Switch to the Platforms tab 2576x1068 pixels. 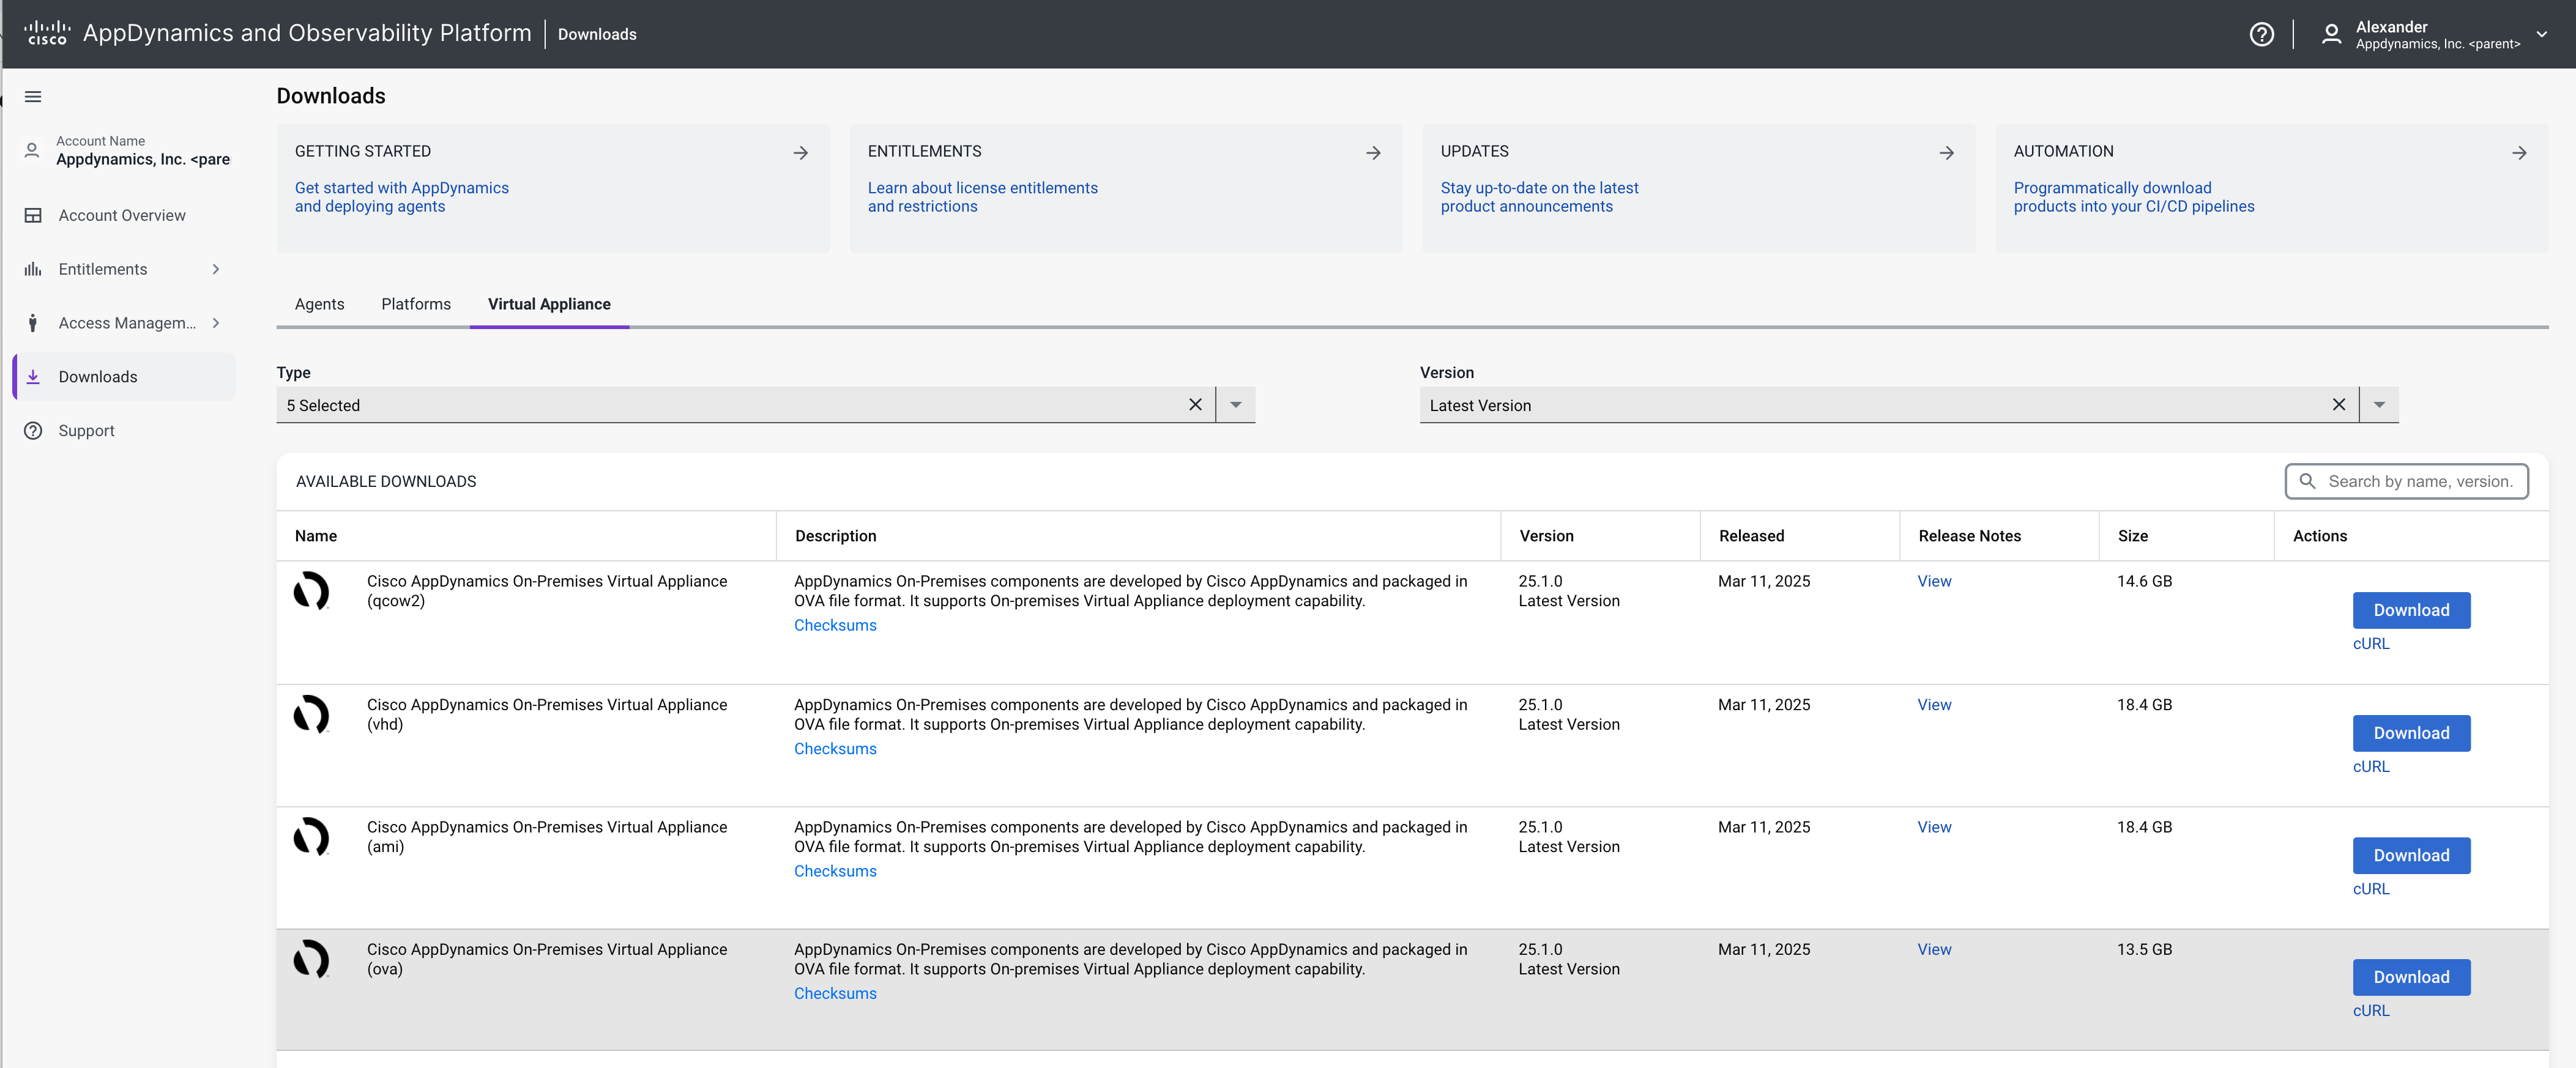tap(416, 304)
